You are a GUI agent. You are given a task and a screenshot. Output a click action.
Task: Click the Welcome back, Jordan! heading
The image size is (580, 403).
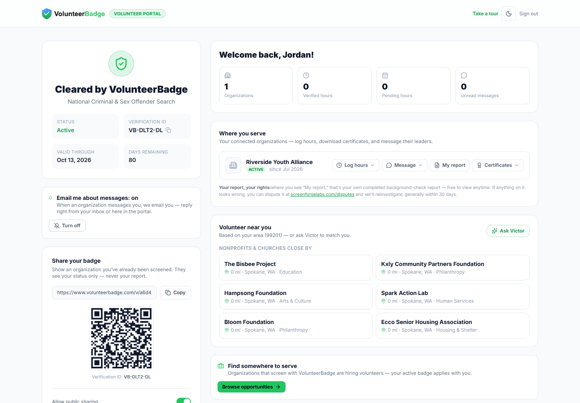click(x=266, y=55)
